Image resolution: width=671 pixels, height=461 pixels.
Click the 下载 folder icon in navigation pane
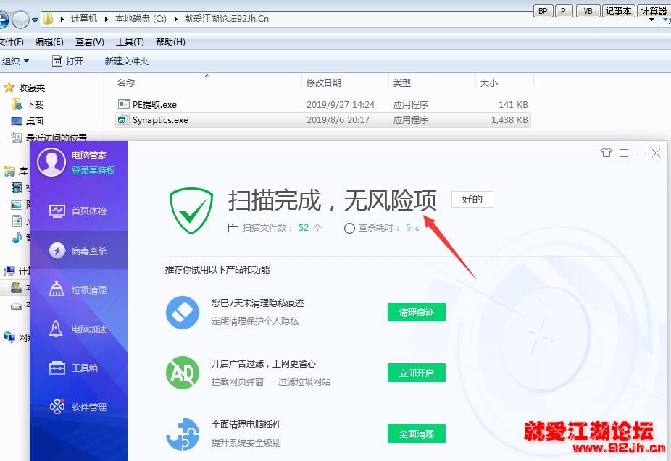pos(16,104)
